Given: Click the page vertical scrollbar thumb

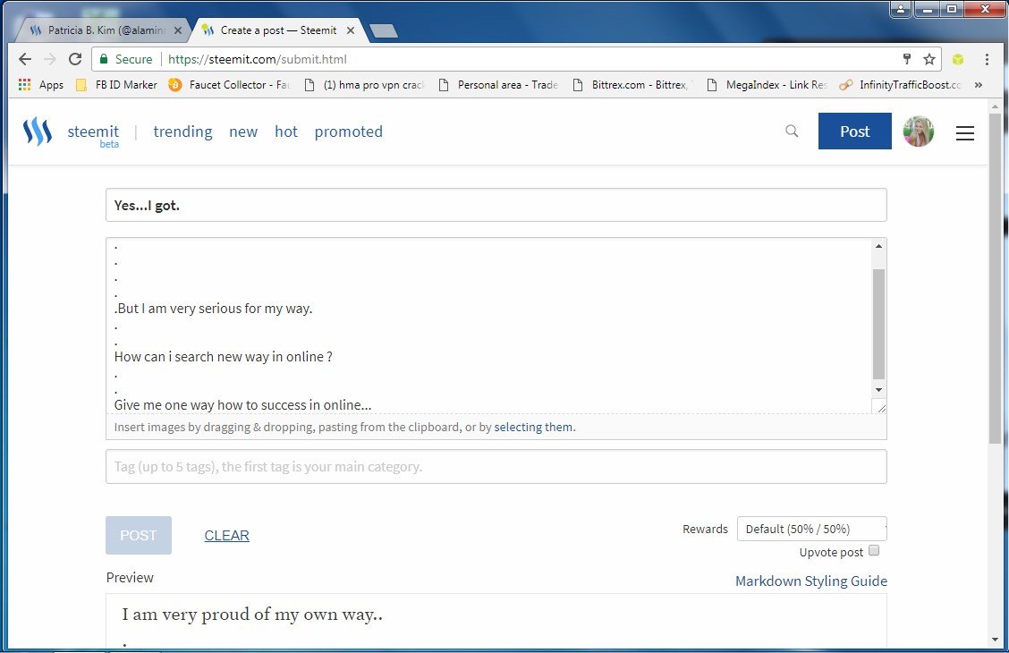Looking at the screenshot, I should (995, 278).
